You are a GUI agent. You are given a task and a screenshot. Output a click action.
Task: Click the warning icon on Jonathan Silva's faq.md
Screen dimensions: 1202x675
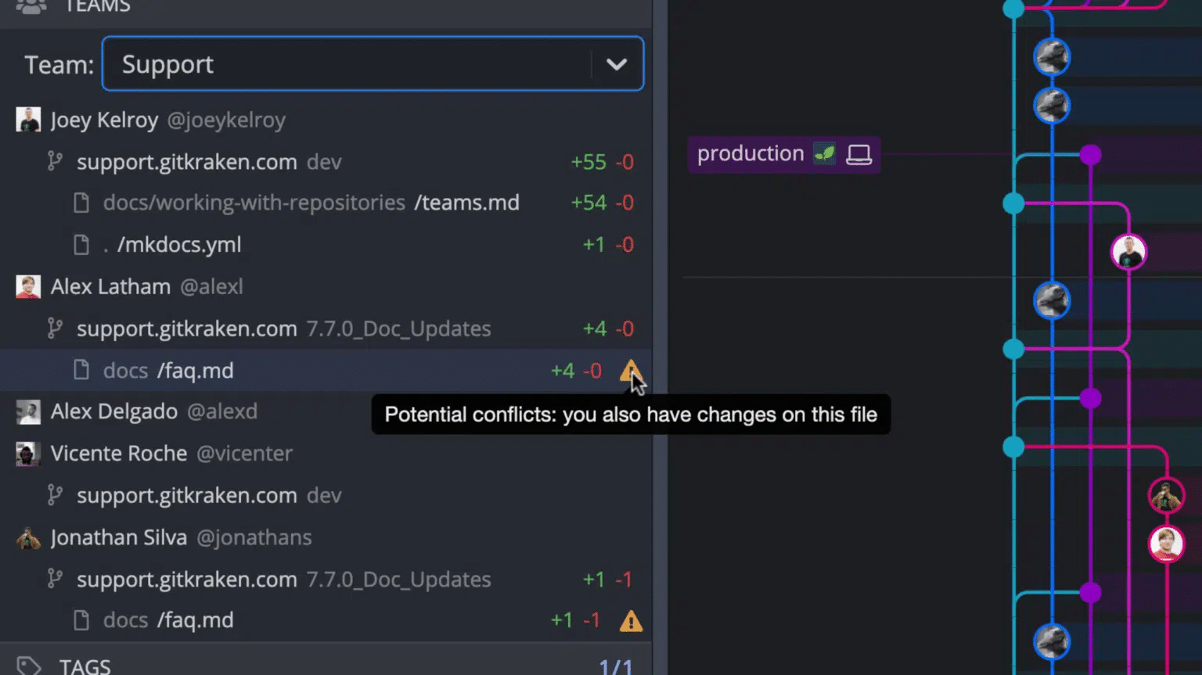632,620
